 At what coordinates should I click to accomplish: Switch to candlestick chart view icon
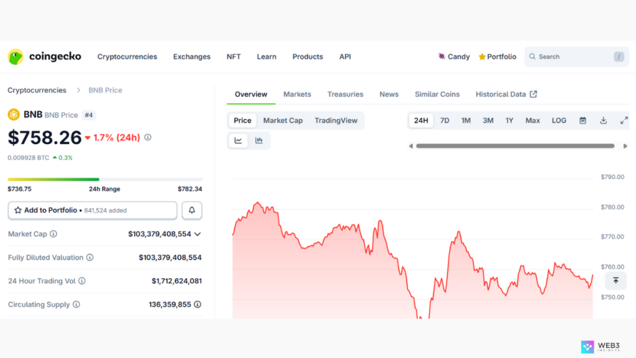point(259,140)
